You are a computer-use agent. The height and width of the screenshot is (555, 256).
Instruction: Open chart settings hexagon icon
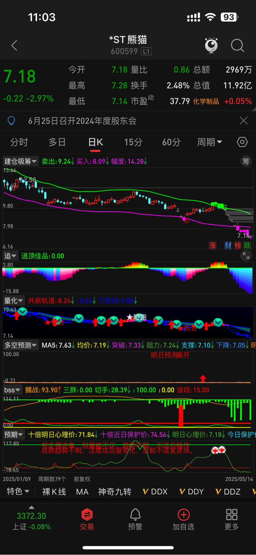tap(242, 142)
